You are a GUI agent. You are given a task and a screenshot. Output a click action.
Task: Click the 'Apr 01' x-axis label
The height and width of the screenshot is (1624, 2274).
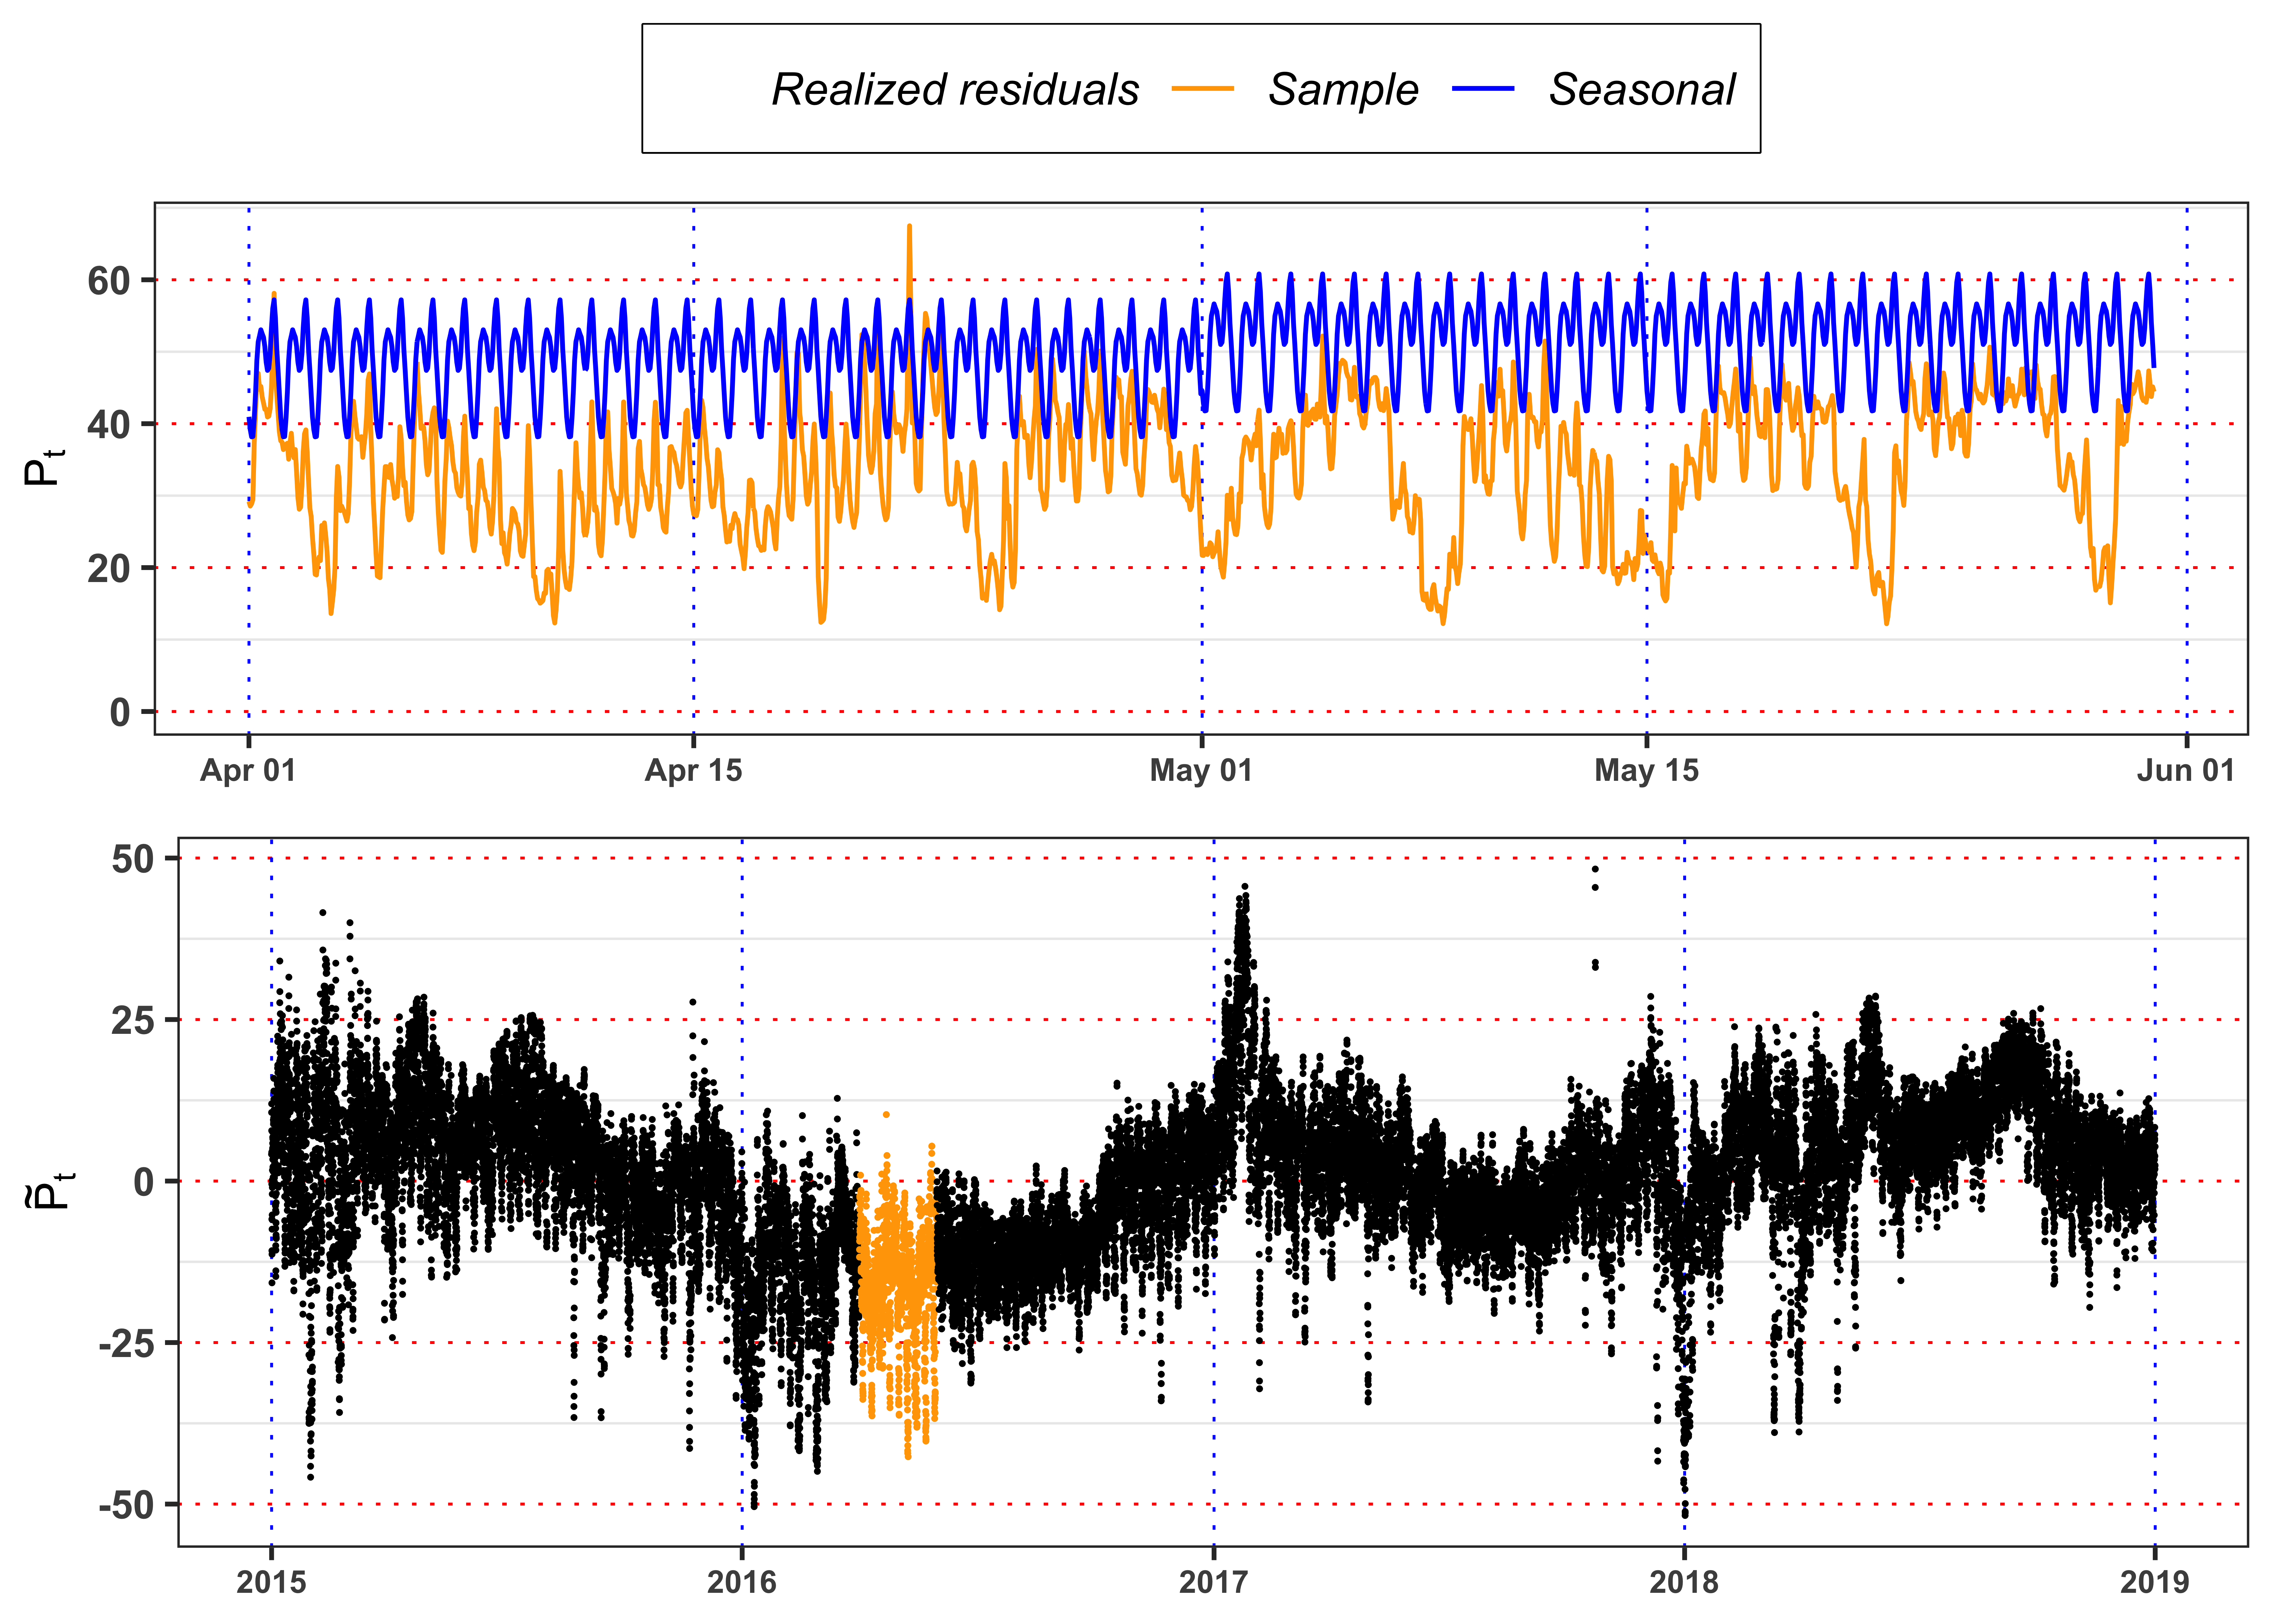tap(248, 770)
